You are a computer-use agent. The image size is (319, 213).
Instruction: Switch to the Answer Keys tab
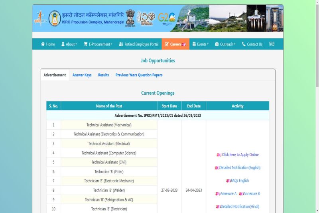[x=82, y=75]
